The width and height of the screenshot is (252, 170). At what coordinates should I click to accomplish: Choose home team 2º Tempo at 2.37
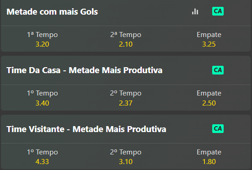coord(126,98)
